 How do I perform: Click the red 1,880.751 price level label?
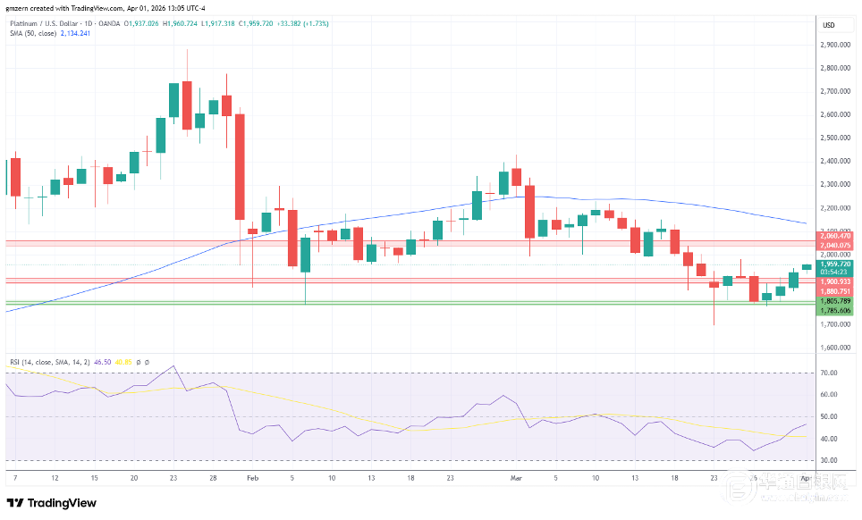tap(833, 291)
